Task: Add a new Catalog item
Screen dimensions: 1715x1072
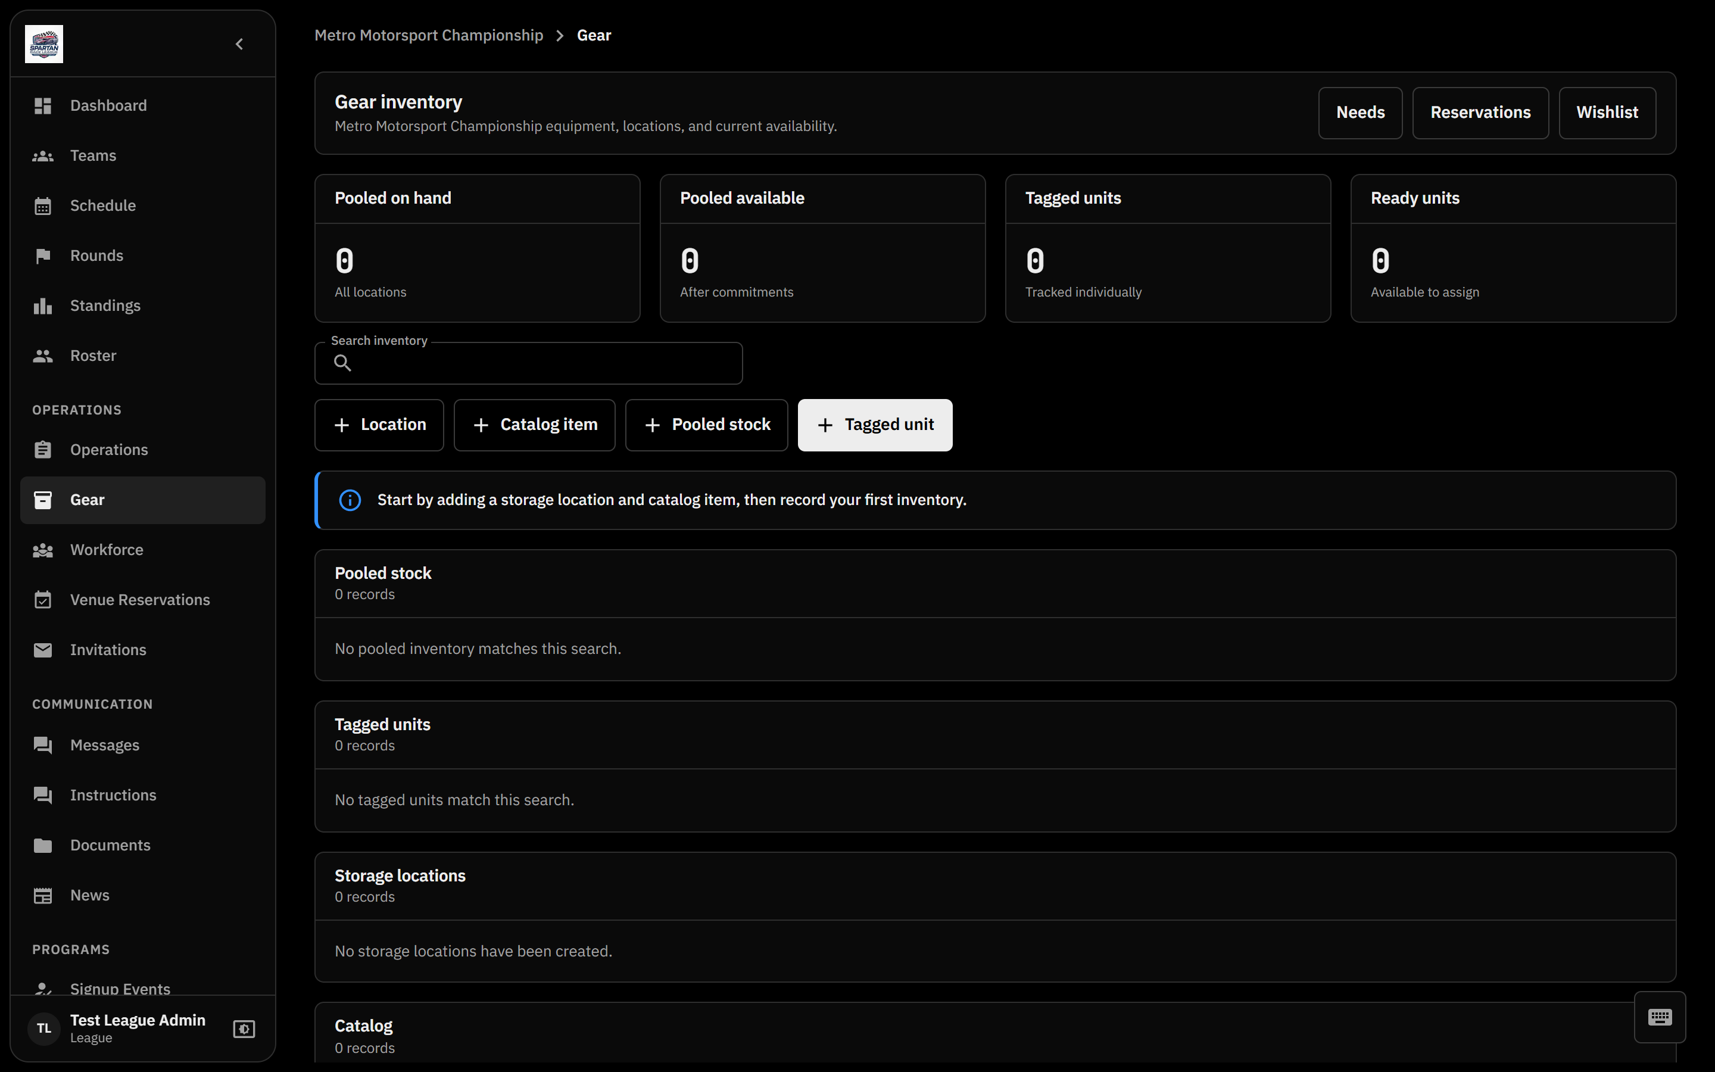Action: pos(534,425)
